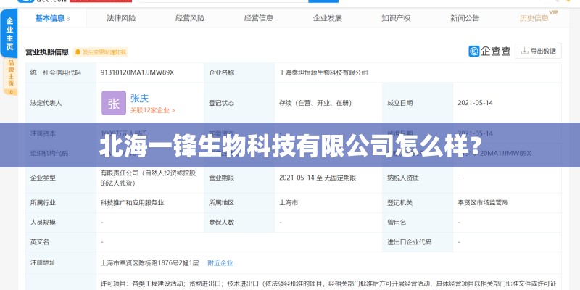The image size is (580, 290).
Task: Click the 注册地址 label
Action: pyautogui.click(x=43, y=263)
